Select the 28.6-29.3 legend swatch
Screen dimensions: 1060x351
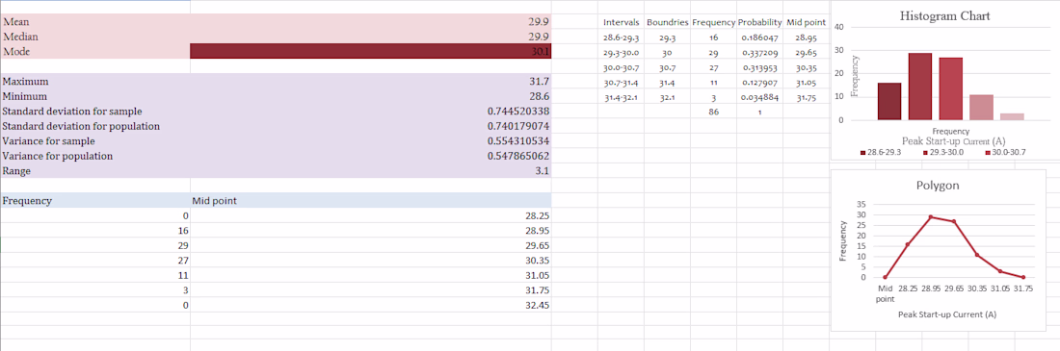[862, 153]
